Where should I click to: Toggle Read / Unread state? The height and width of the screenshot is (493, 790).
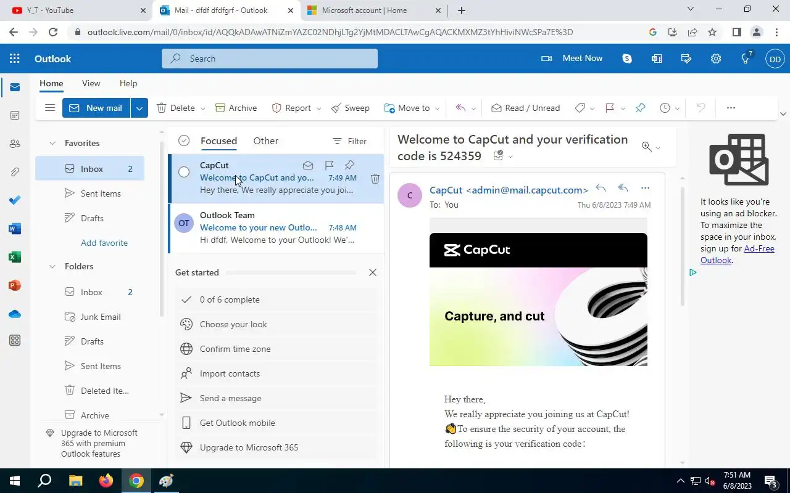click(526, 108)
